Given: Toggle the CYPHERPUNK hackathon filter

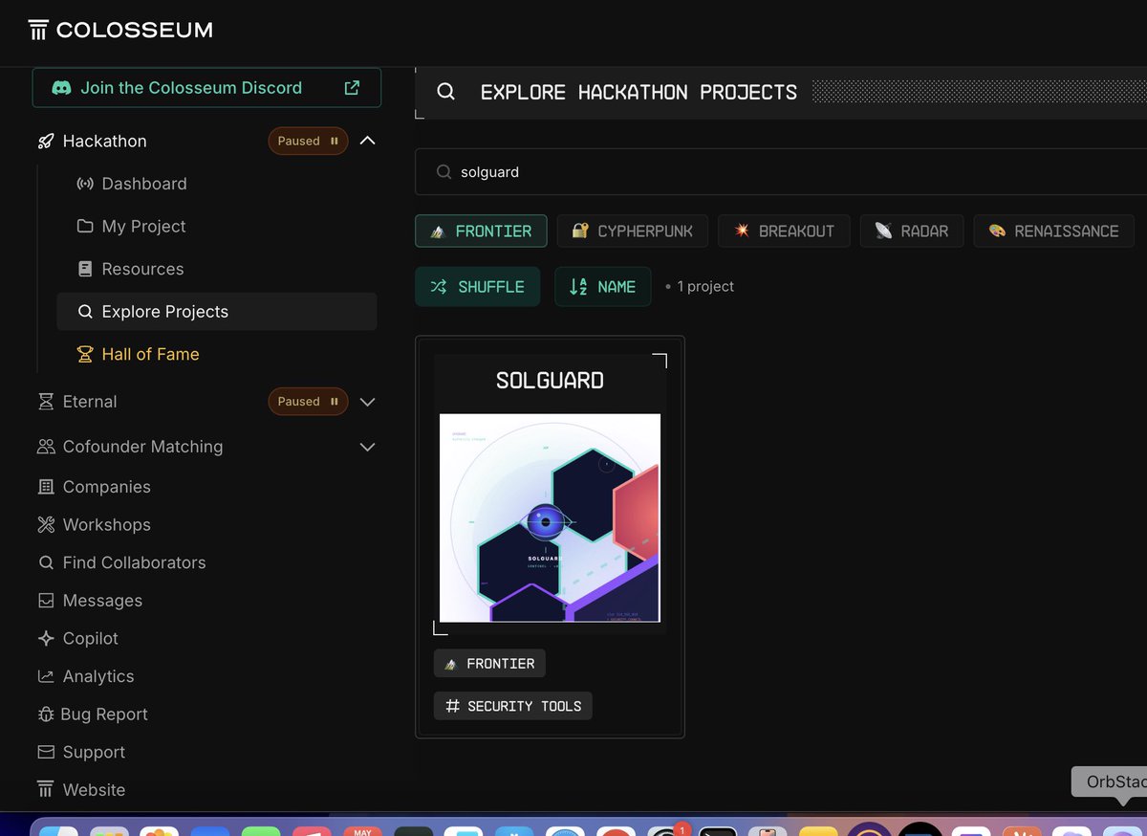Looking at the screenshot, I should [633, 231].
